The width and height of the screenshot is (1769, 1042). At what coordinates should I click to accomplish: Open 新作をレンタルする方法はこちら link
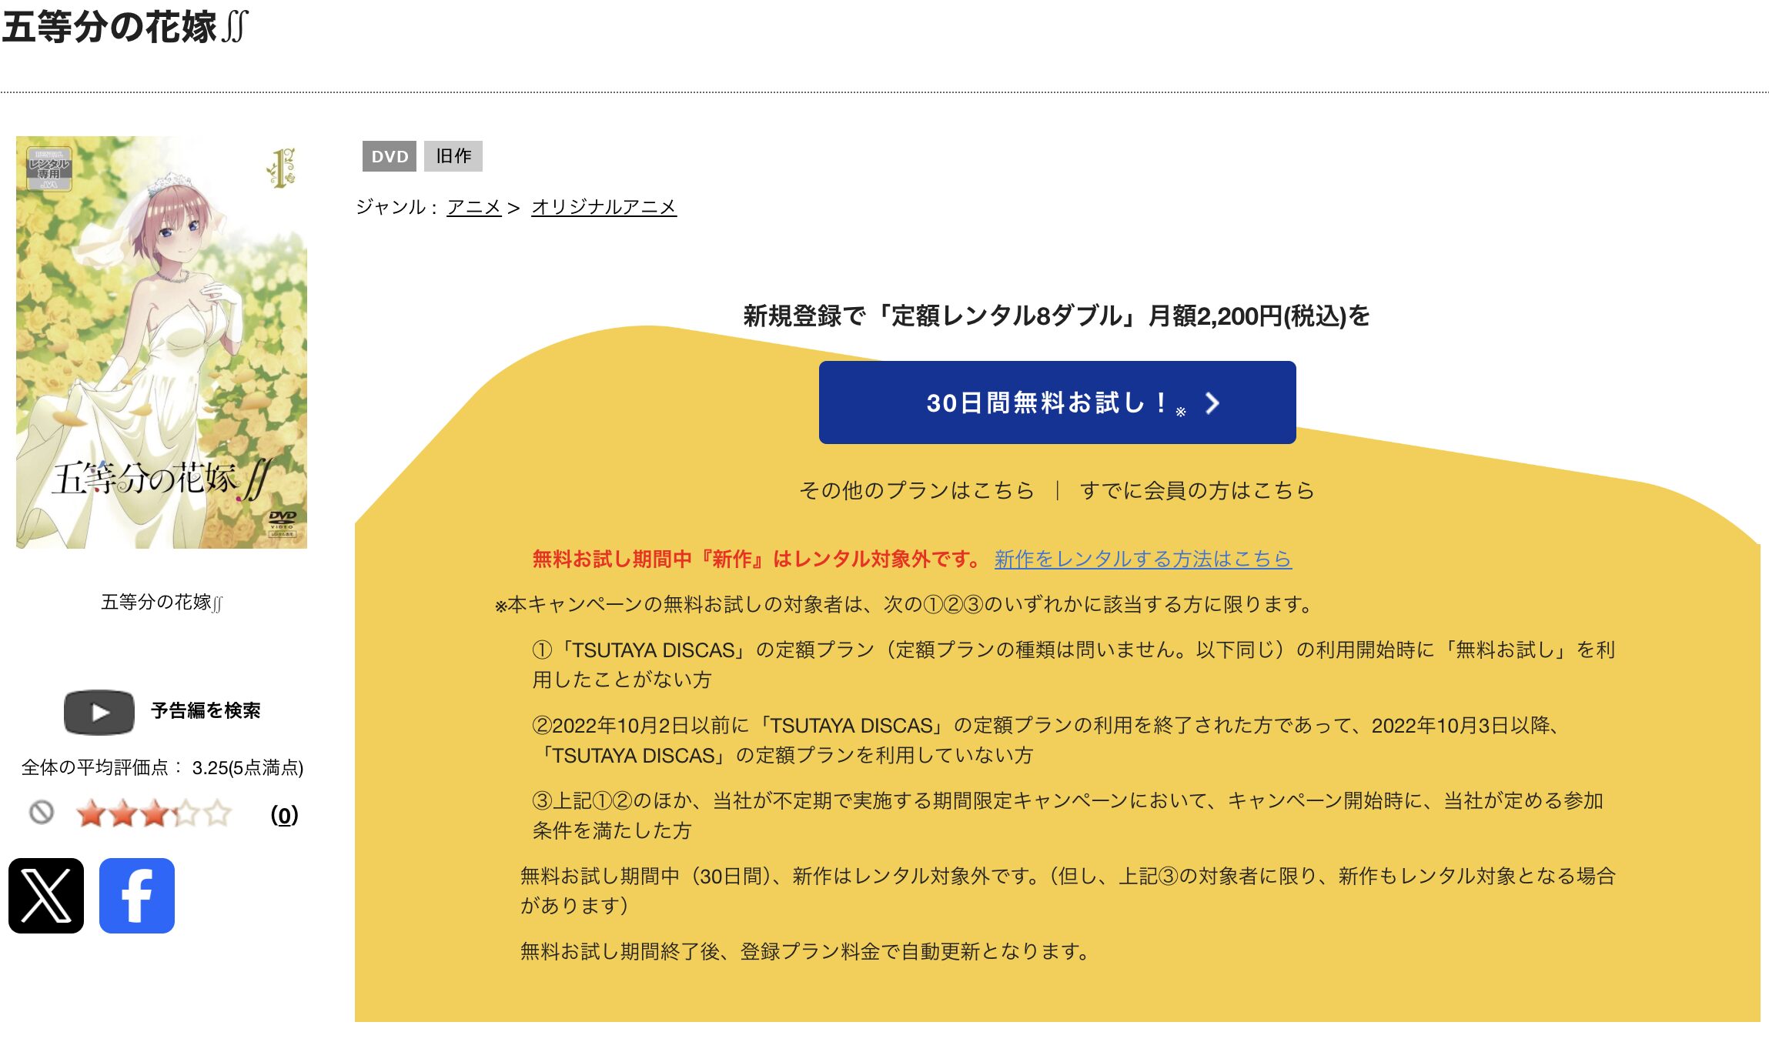pos(1143,559)
